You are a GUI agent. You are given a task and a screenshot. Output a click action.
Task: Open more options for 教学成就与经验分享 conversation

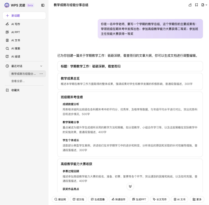point(41,74)
